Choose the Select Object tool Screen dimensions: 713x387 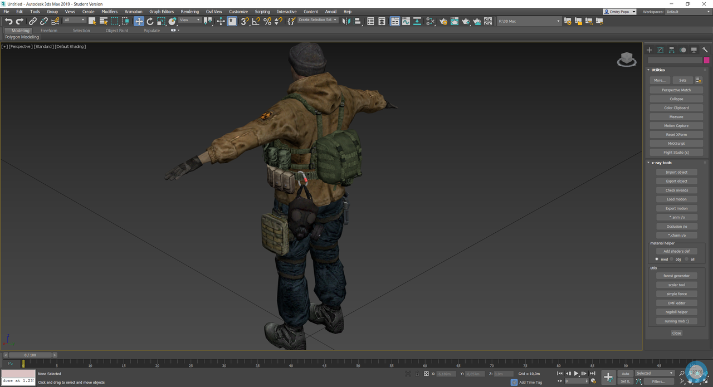(92, 21)
